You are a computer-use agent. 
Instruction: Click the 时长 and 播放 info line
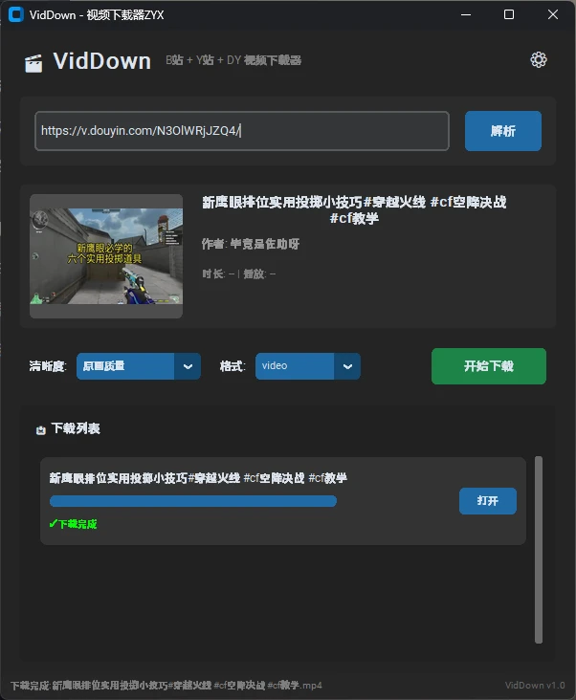pos(238,273)
